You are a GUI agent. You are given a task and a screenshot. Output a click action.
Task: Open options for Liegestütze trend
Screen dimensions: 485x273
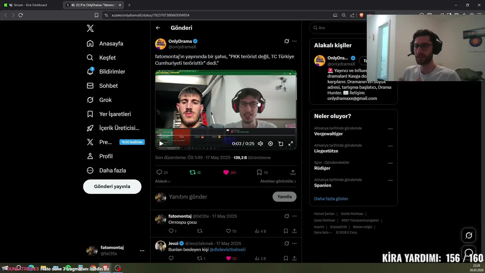pos(390,146)
